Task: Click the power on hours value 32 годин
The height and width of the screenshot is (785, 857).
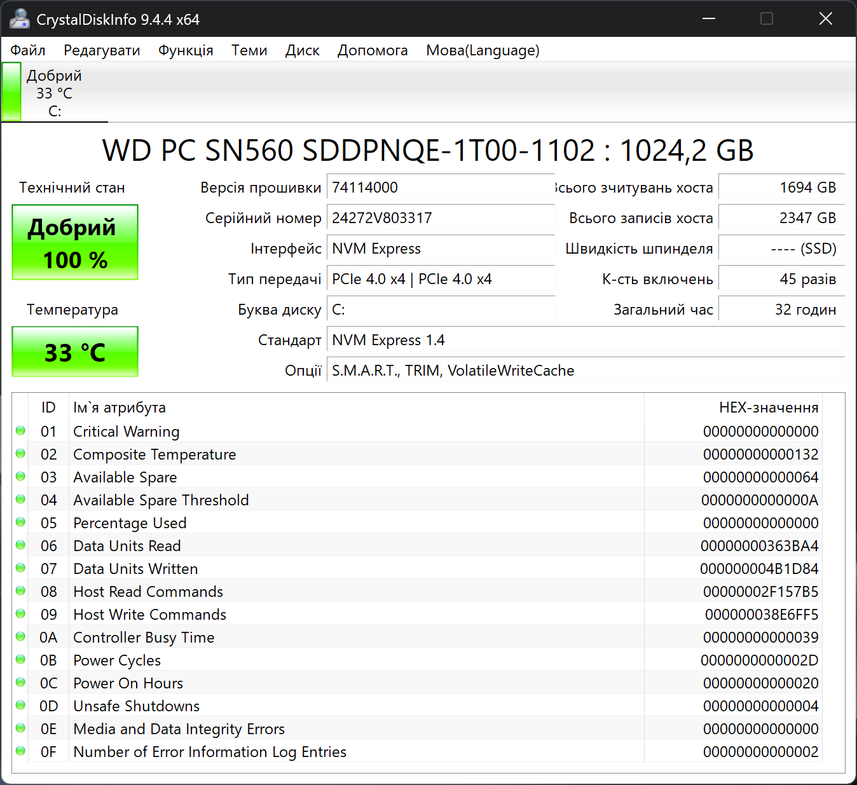Action: tap(781, 310)
